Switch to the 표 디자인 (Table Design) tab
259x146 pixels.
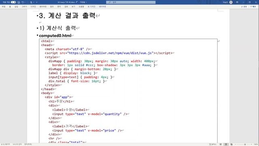click(x=91, y=6)
